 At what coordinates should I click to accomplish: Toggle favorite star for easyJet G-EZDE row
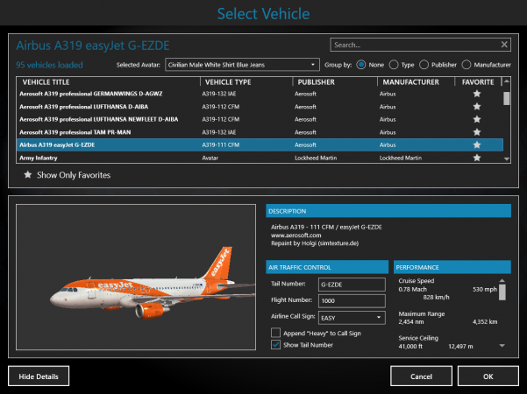pyautogui.click(x=477, y=144)
